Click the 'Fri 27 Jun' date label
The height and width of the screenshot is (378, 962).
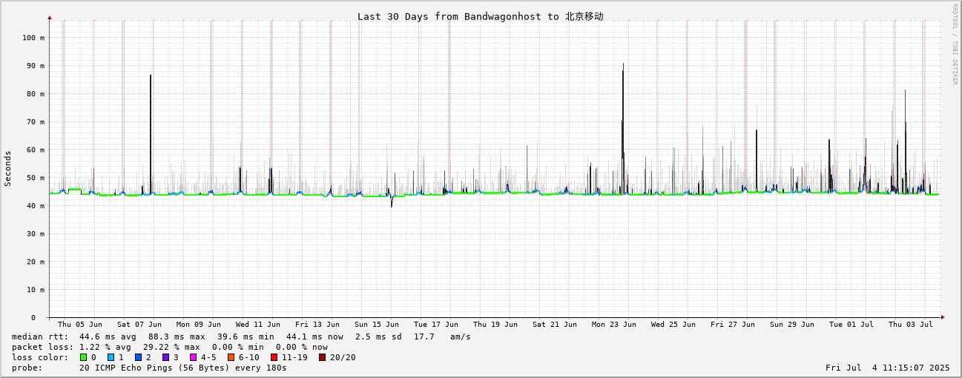point(733,324)
